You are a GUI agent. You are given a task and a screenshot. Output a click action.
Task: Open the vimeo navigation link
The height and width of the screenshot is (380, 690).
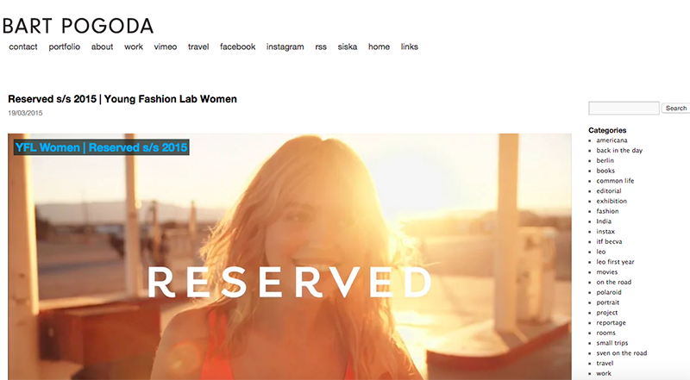(166, 47)
